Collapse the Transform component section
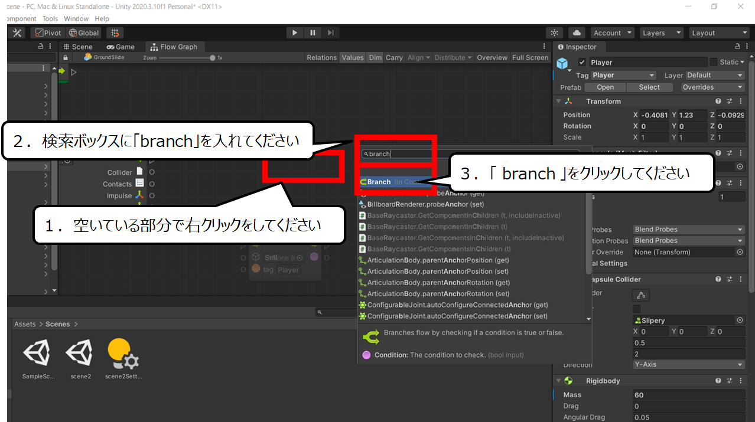The width and height of the screenshot is (755, 422). click(559, 102)
